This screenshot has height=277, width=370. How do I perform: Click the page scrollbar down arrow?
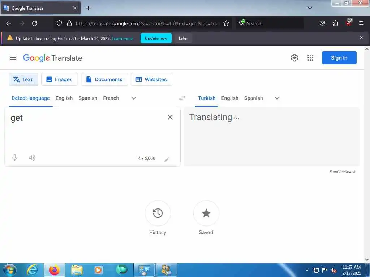pos(367,260)
